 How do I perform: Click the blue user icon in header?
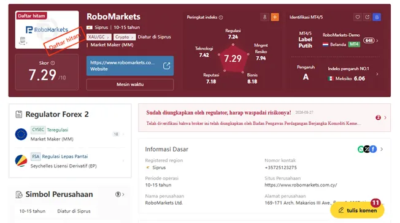(377, 17)
